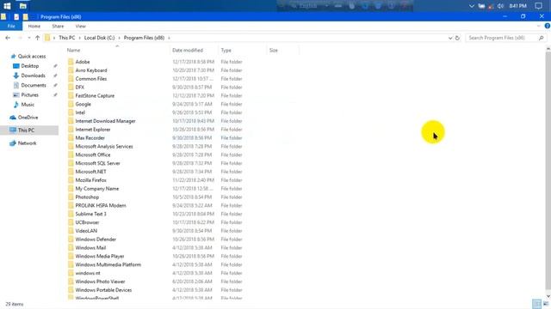Select Quick access in navigation pane
The width and height of the screenshot is (551, 309).
(x=32, y=57)
